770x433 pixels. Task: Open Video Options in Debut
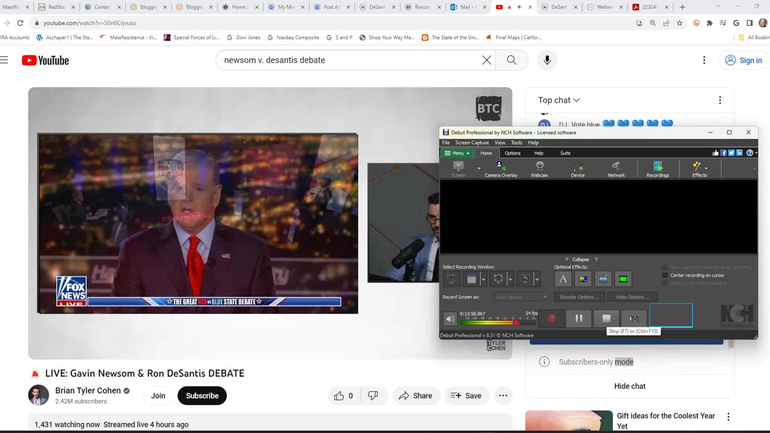tap(632, 297)
